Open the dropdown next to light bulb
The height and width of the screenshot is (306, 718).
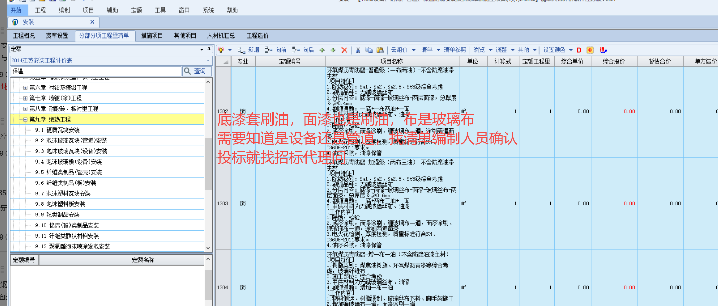coord(230,50)
